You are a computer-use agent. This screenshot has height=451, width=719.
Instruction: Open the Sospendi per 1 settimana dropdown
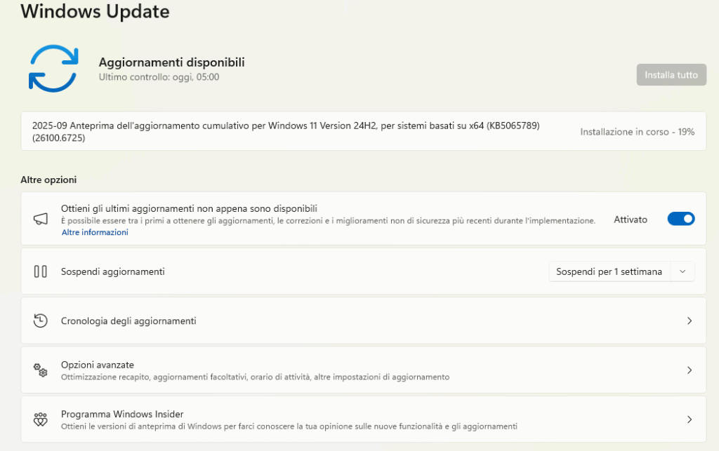coord(609,271)
